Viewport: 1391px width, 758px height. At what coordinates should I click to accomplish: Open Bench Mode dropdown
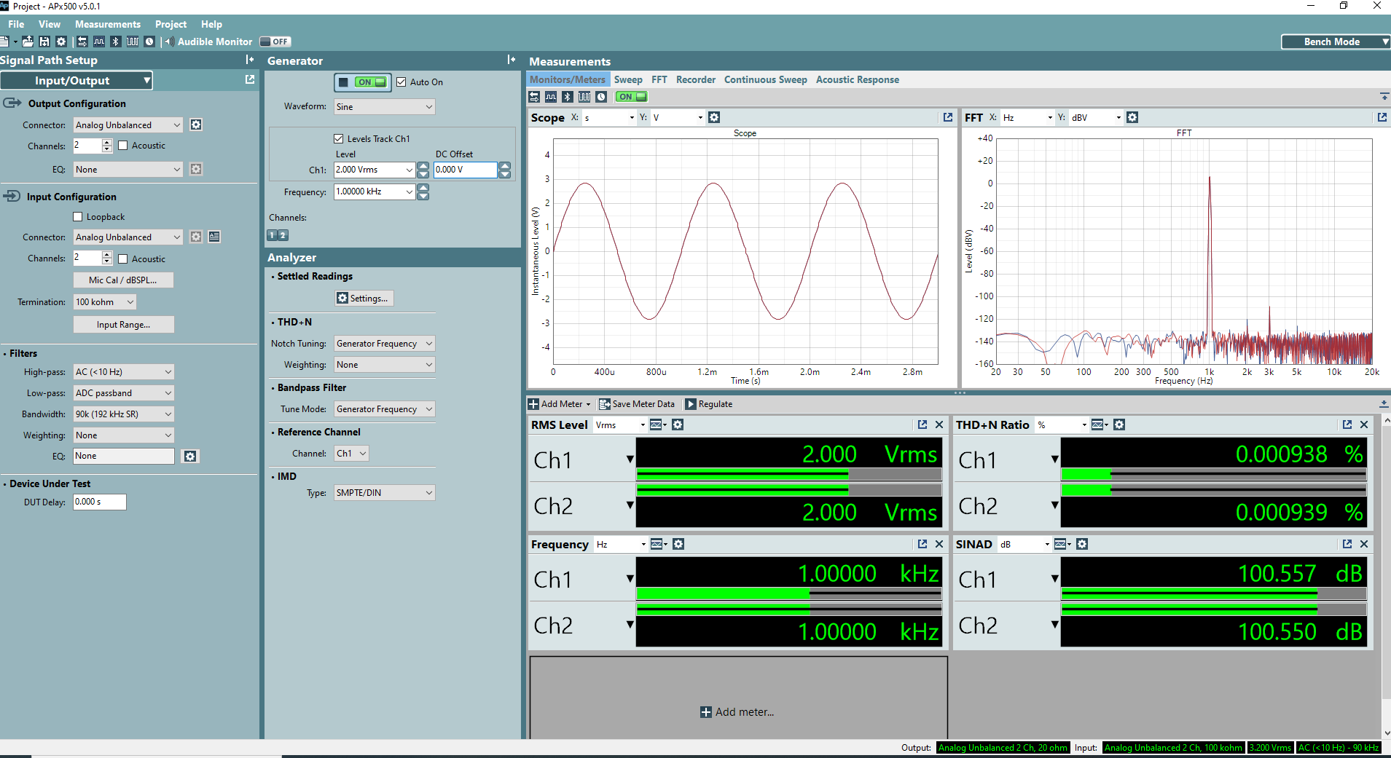1336,42
